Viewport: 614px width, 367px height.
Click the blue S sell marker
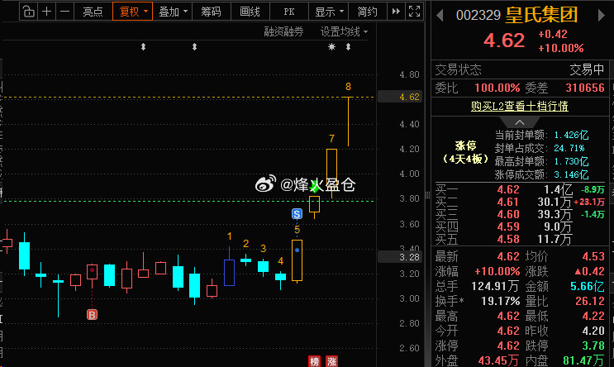tap(297, 214)
